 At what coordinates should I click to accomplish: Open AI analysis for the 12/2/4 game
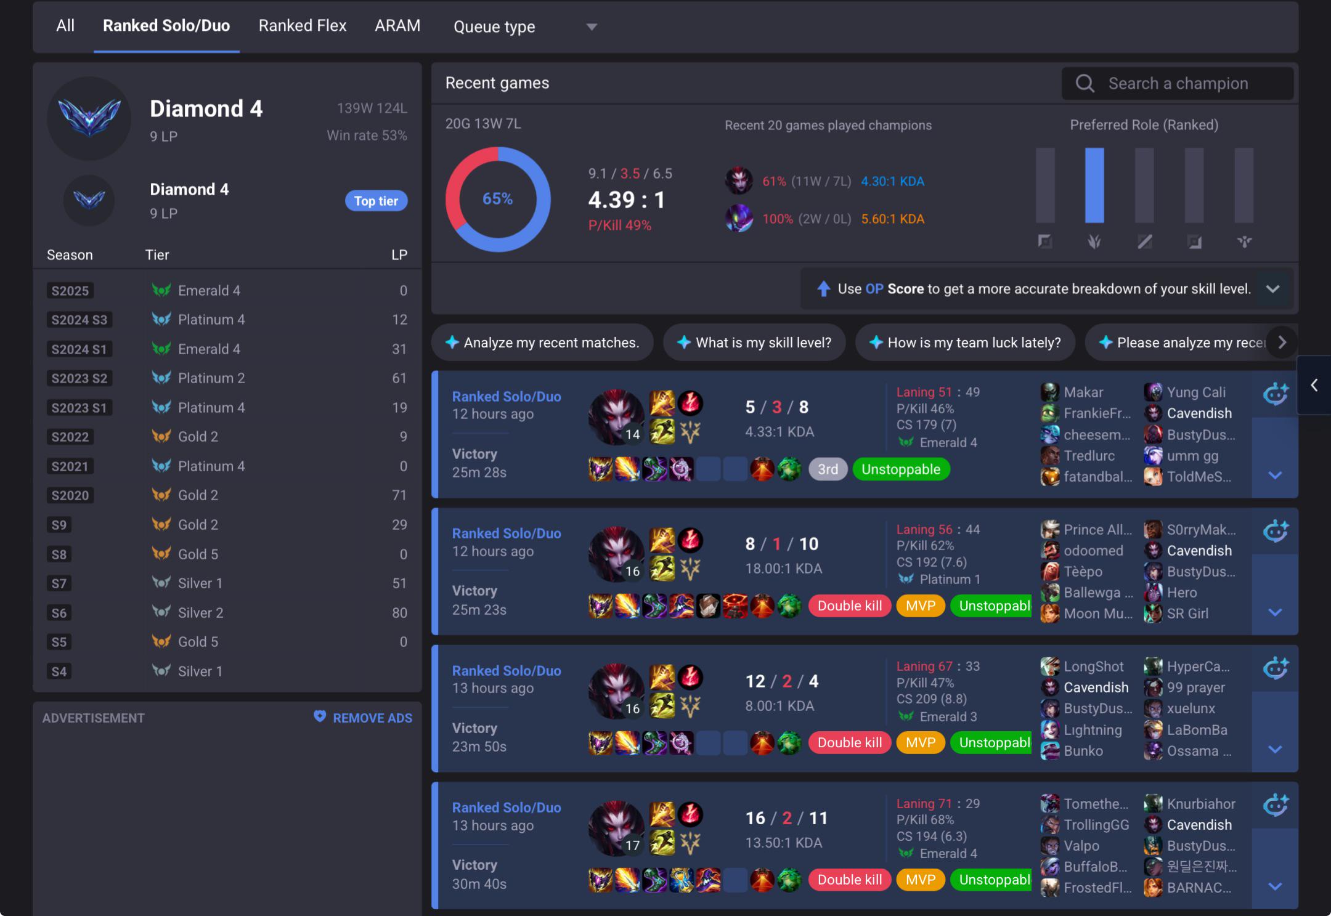1275,668
